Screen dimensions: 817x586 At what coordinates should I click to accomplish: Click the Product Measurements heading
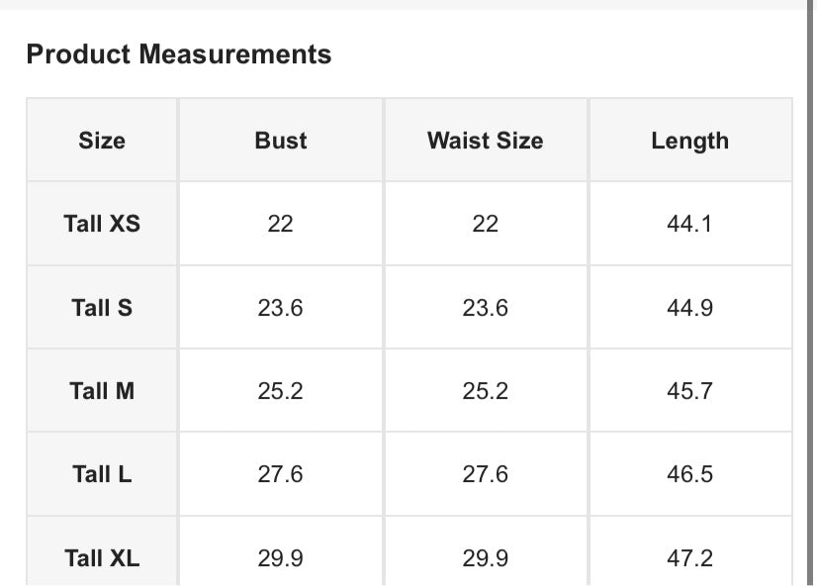[179, 54]
